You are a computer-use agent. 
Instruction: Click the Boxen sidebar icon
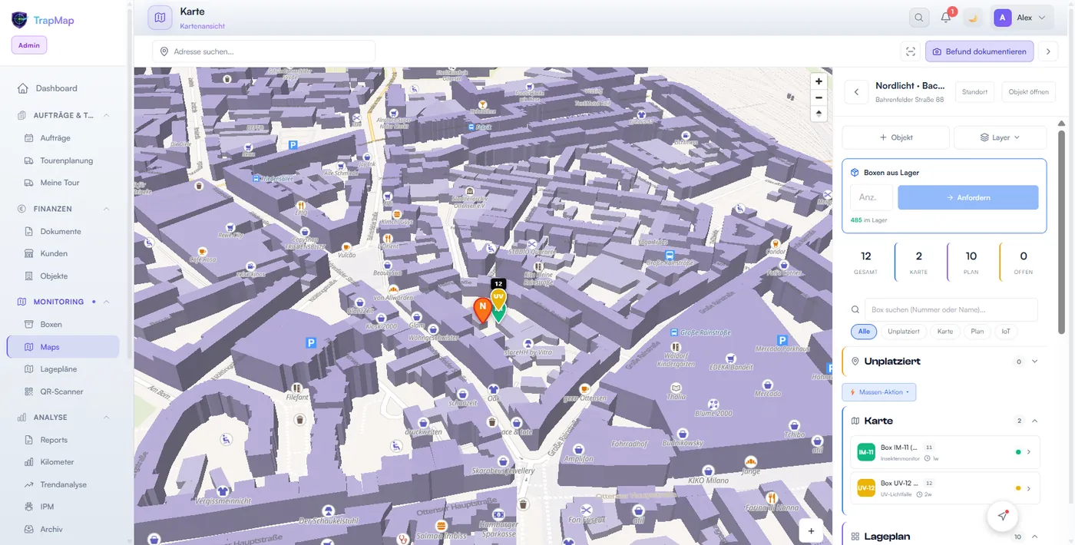click(x=29, y=325)
